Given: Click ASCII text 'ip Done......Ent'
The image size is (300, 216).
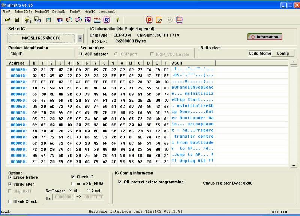Looking at the screenshot, I should (x=192, y=112).
